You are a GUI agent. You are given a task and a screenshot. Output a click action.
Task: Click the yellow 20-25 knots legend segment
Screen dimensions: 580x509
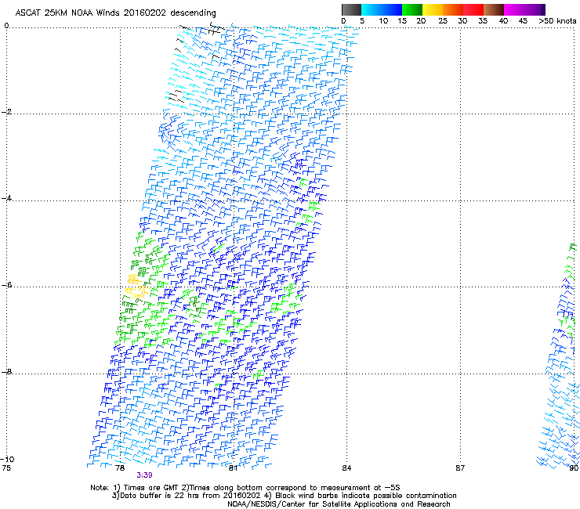point(433,9)
